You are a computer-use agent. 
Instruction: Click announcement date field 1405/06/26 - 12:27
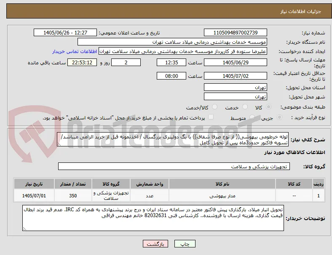[65, 33]
